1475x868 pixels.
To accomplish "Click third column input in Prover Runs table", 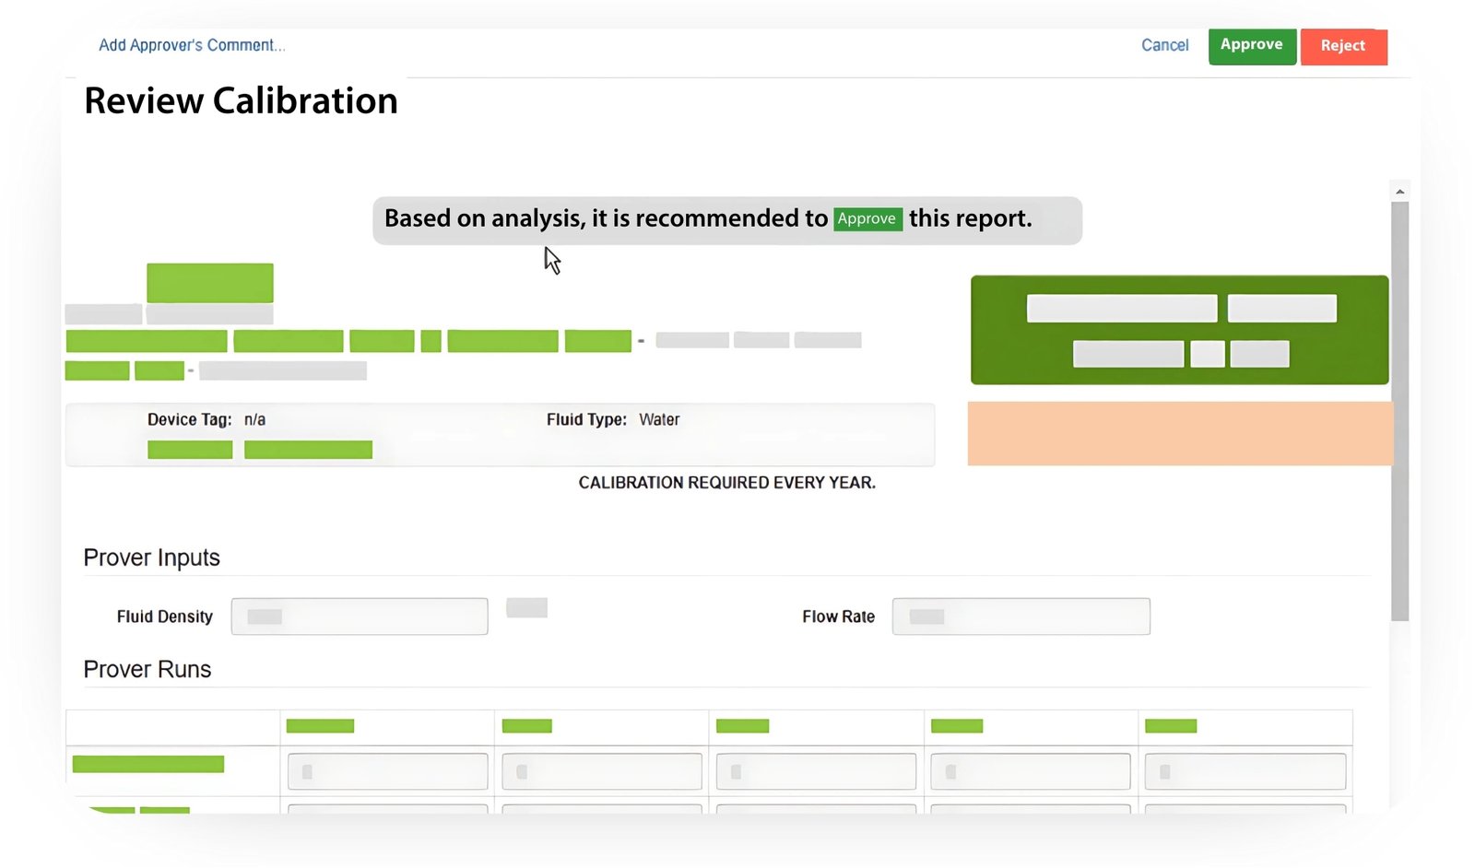I will (x=816, y=771).
